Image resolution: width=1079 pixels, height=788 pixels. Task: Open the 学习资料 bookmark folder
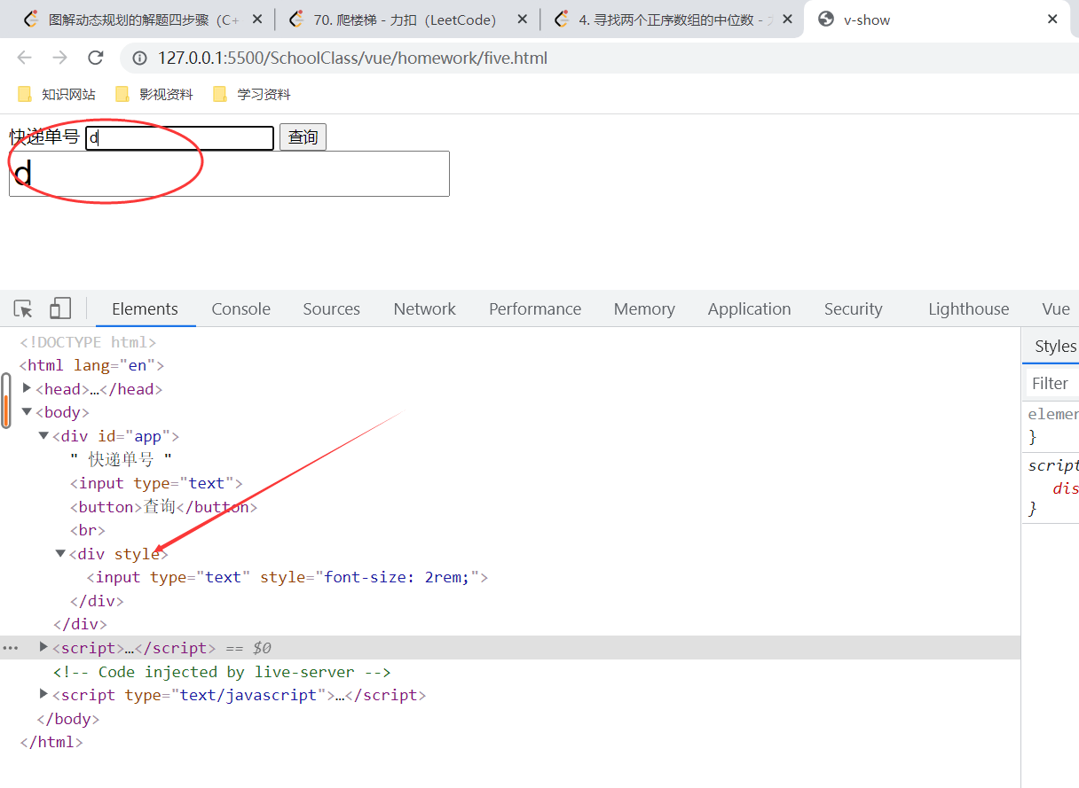252,94
